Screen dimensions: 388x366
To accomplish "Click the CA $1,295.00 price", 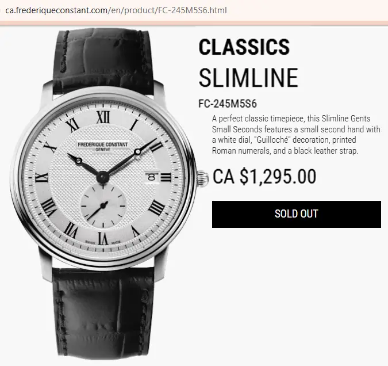I will pyautogui.click(x=264, y=176).
